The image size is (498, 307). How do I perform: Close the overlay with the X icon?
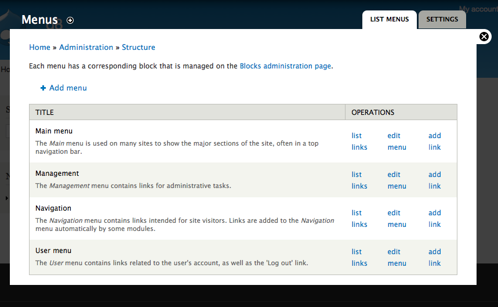coord(484,37)
